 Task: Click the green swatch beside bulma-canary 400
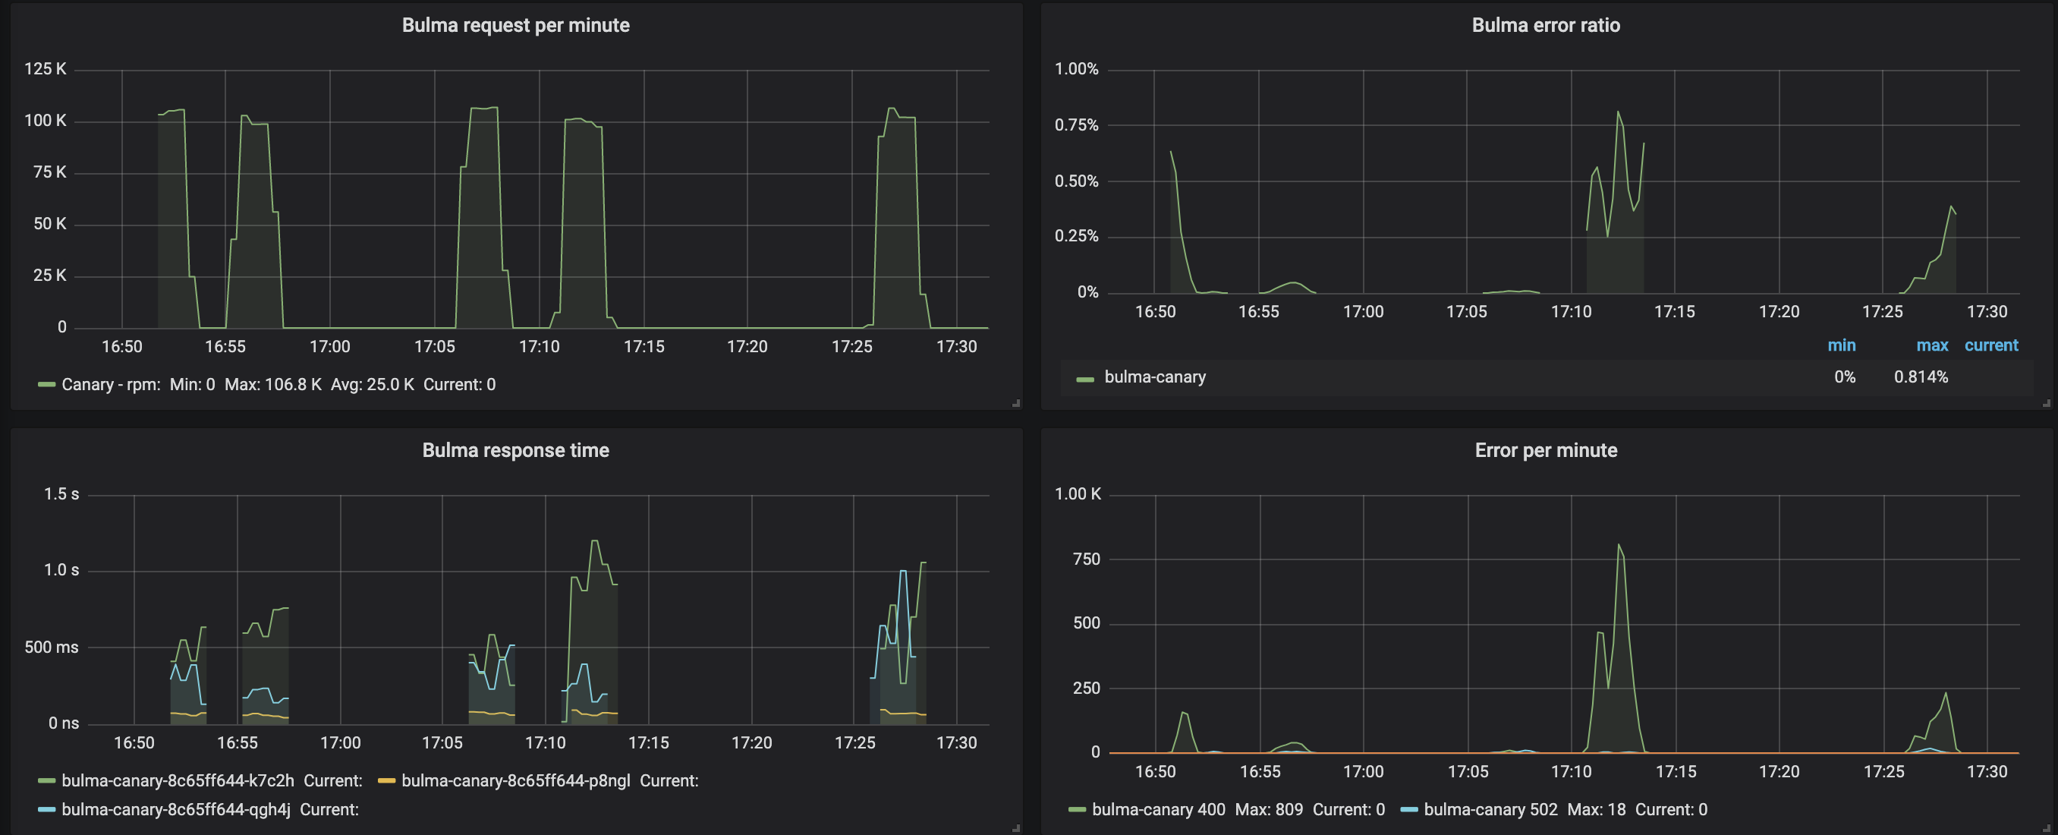pos(1077,809)
